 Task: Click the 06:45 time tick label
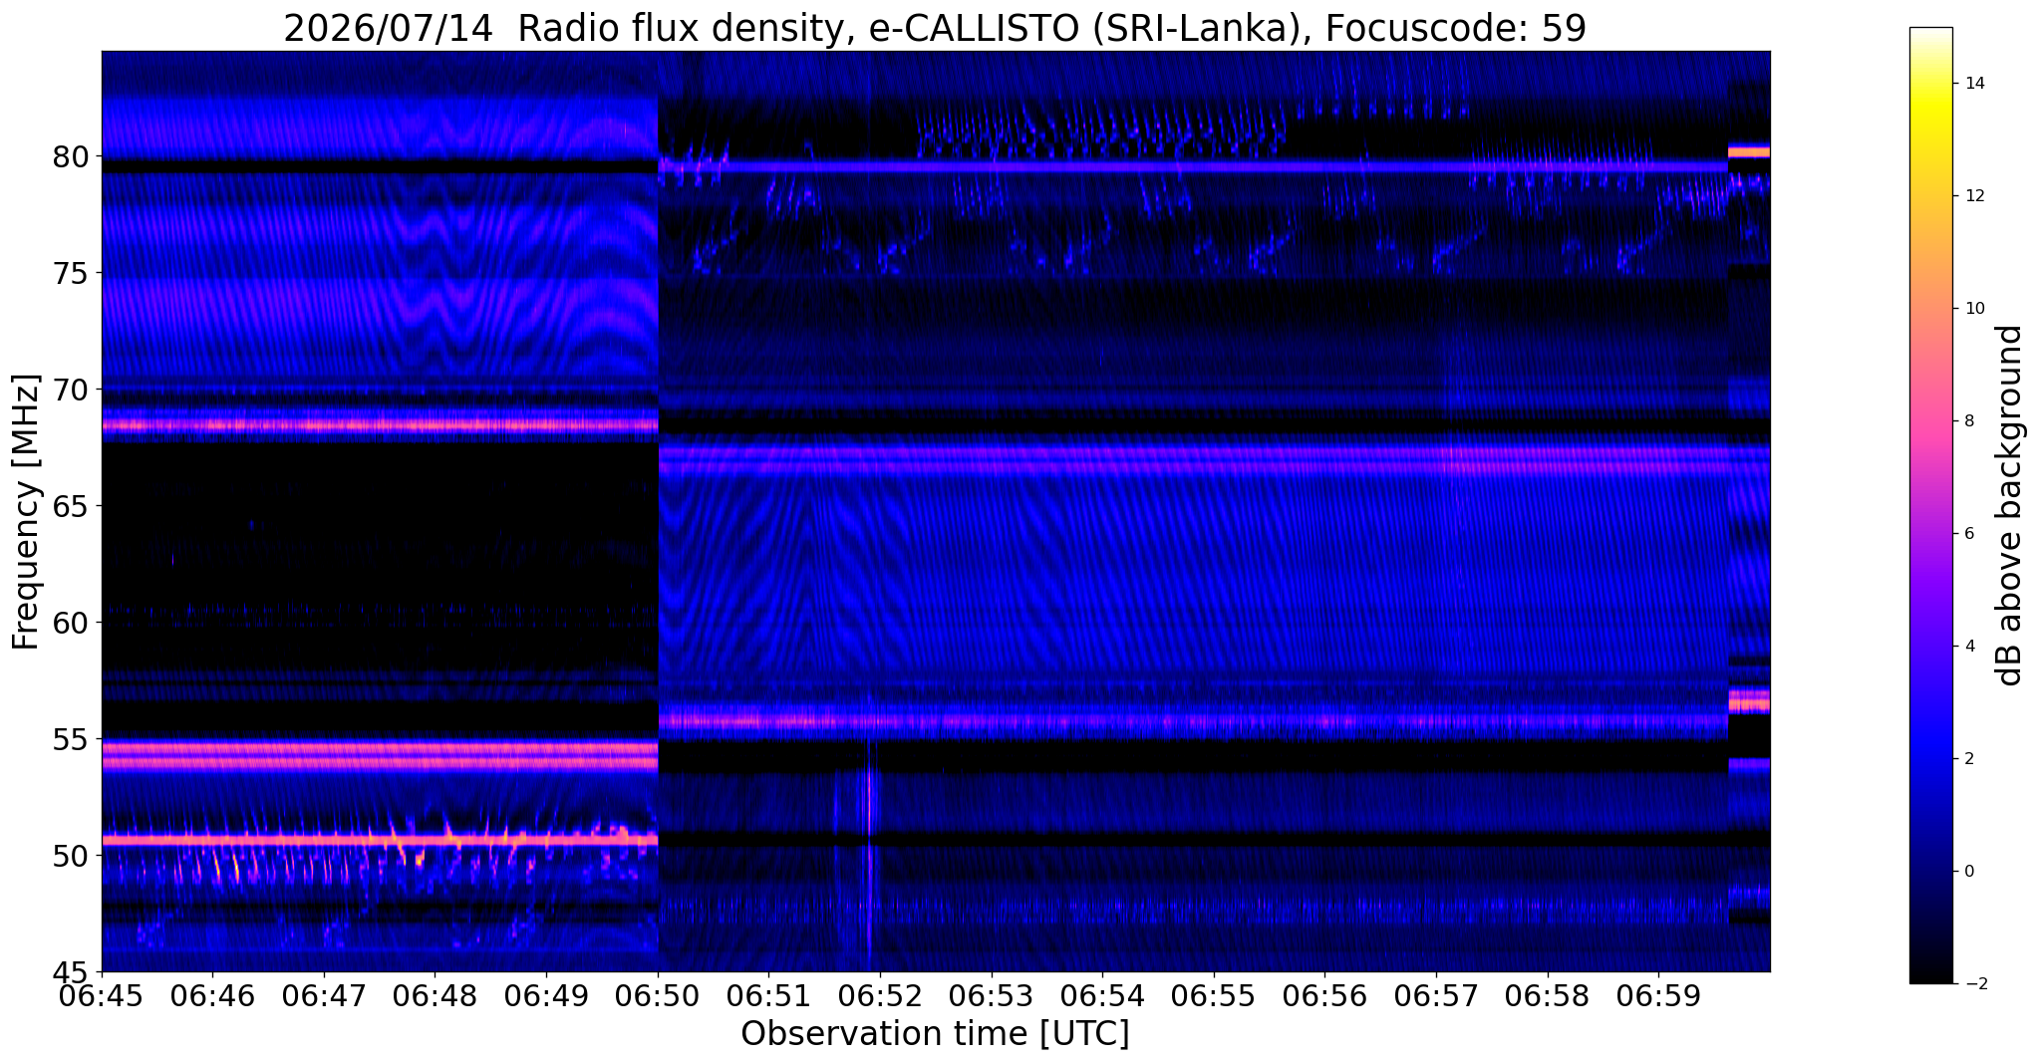(x=102, y=997)
